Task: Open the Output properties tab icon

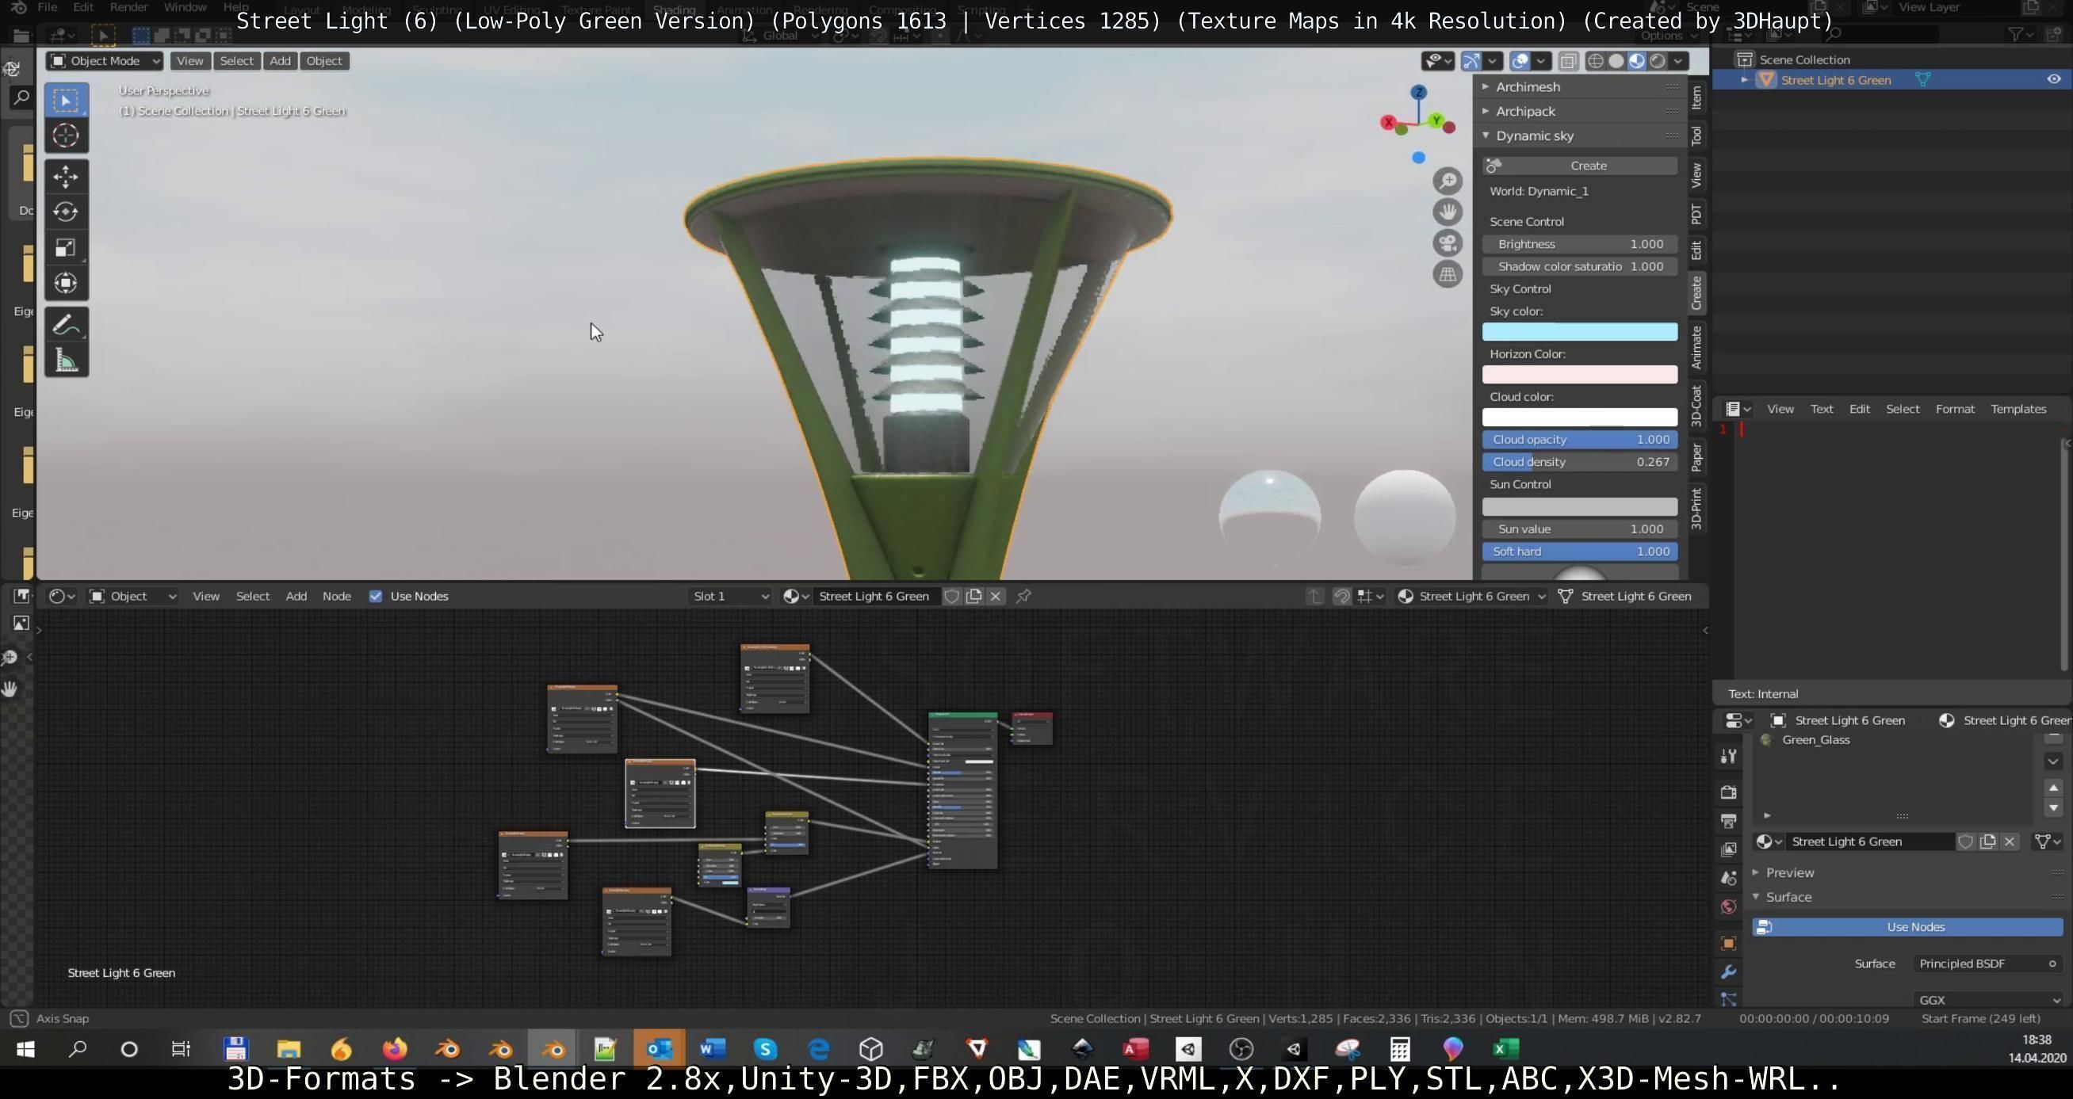Action: (1729, 821)
